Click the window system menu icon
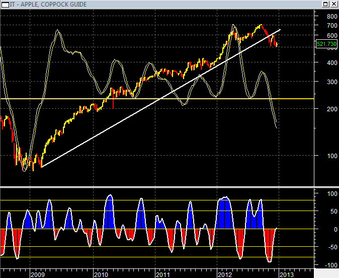The width and height of the screenshot is (339, 278). [4, 4]
